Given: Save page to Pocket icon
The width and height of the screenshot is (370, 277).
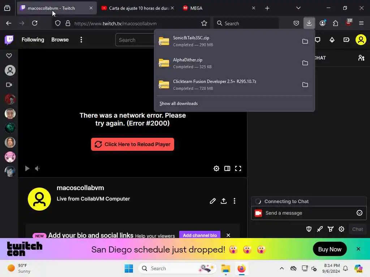Looking at the screenshot, I should coord(296,23).
